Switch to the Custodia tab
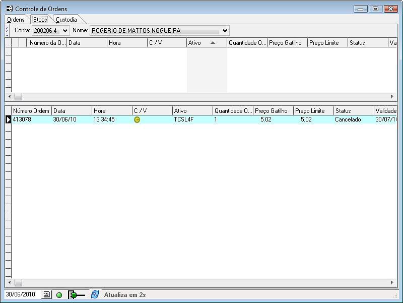The height and width of the screenshot is (303, 403). 66,20
